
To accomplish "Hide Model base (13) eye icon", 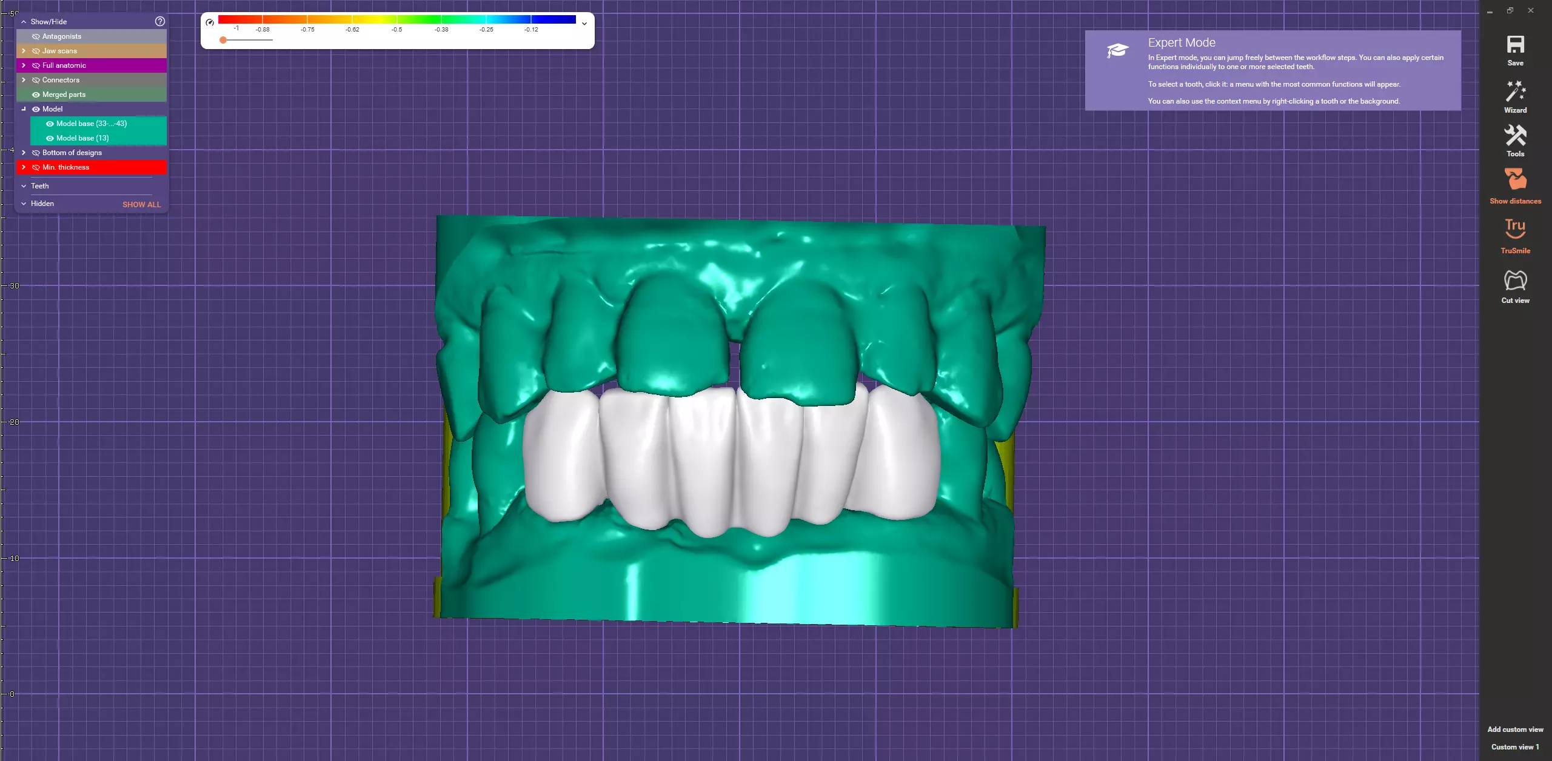I will pyautogui.click(x=50, y=138).
